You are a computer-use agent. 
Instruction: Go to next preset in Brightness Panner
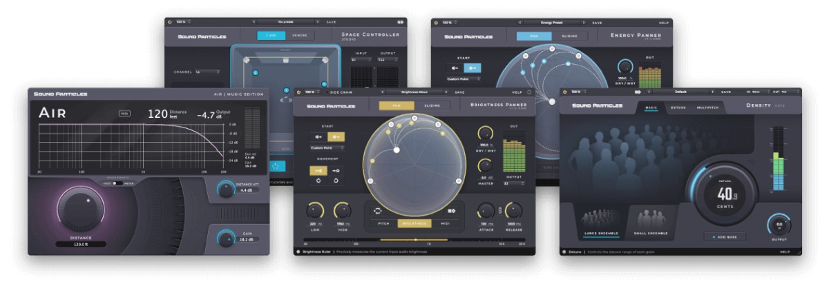(447, 92)
